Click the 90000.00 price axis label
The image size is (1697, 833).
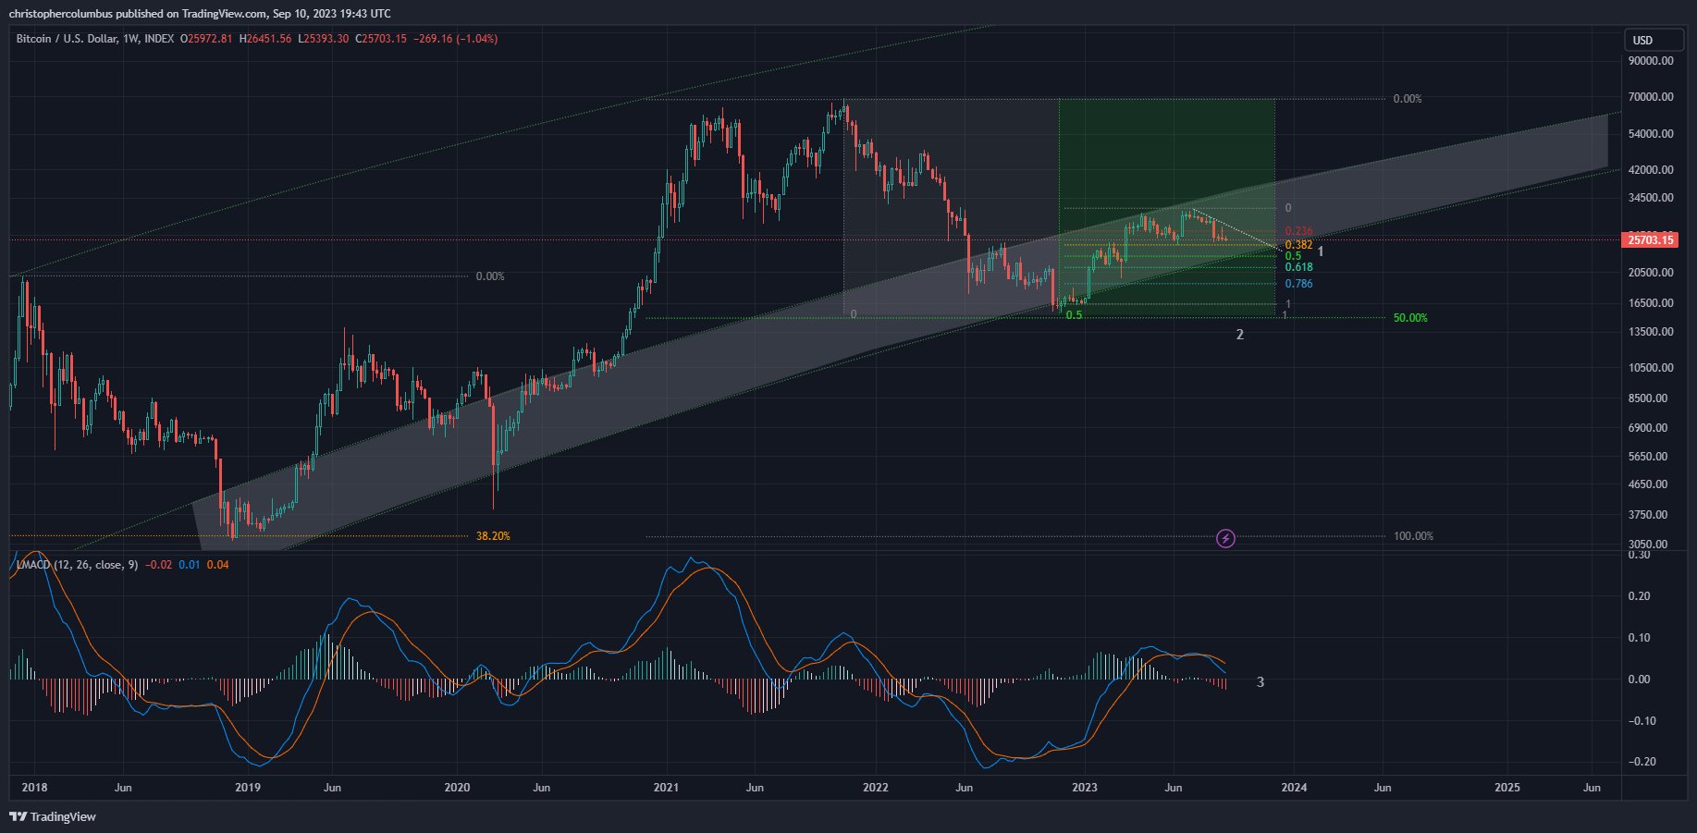(x=1651, y=61)
